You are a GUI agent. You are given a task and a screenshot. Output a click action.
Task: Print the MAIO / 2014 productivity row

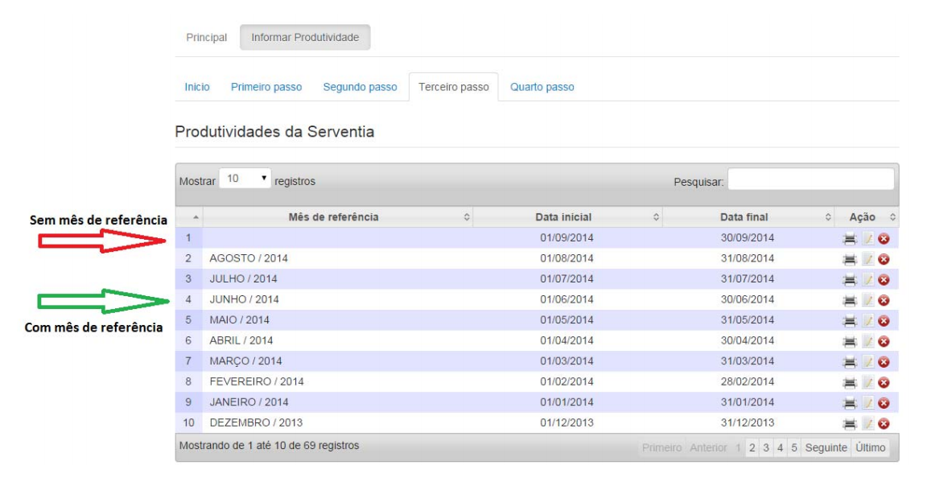849,320
